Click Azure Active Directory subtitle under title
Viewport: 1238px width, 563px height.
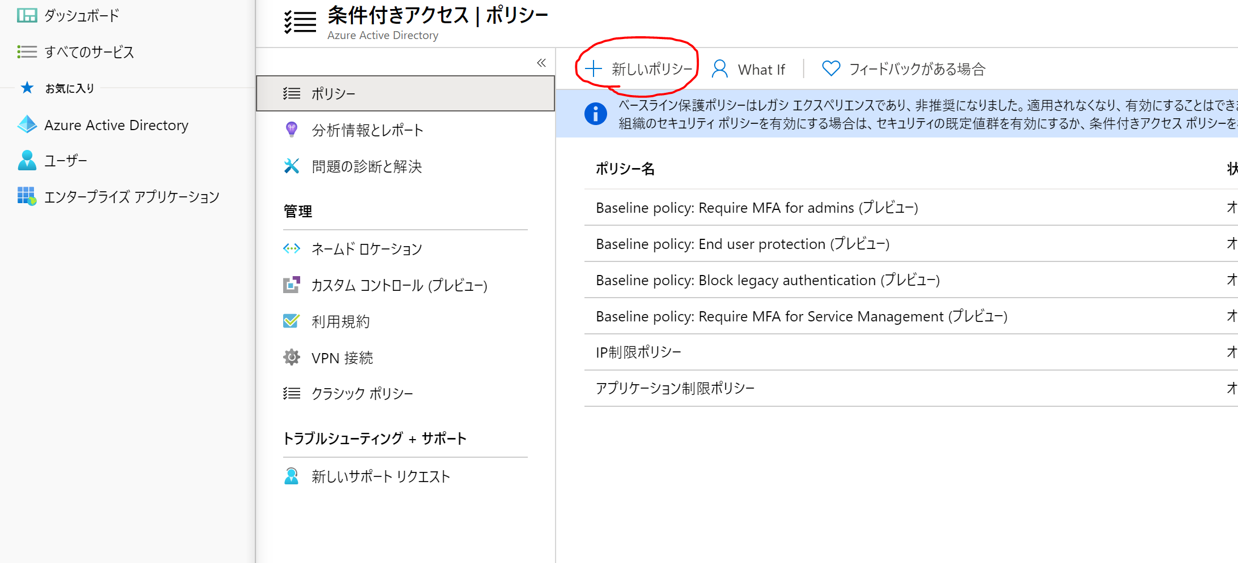tap(383, 35)
